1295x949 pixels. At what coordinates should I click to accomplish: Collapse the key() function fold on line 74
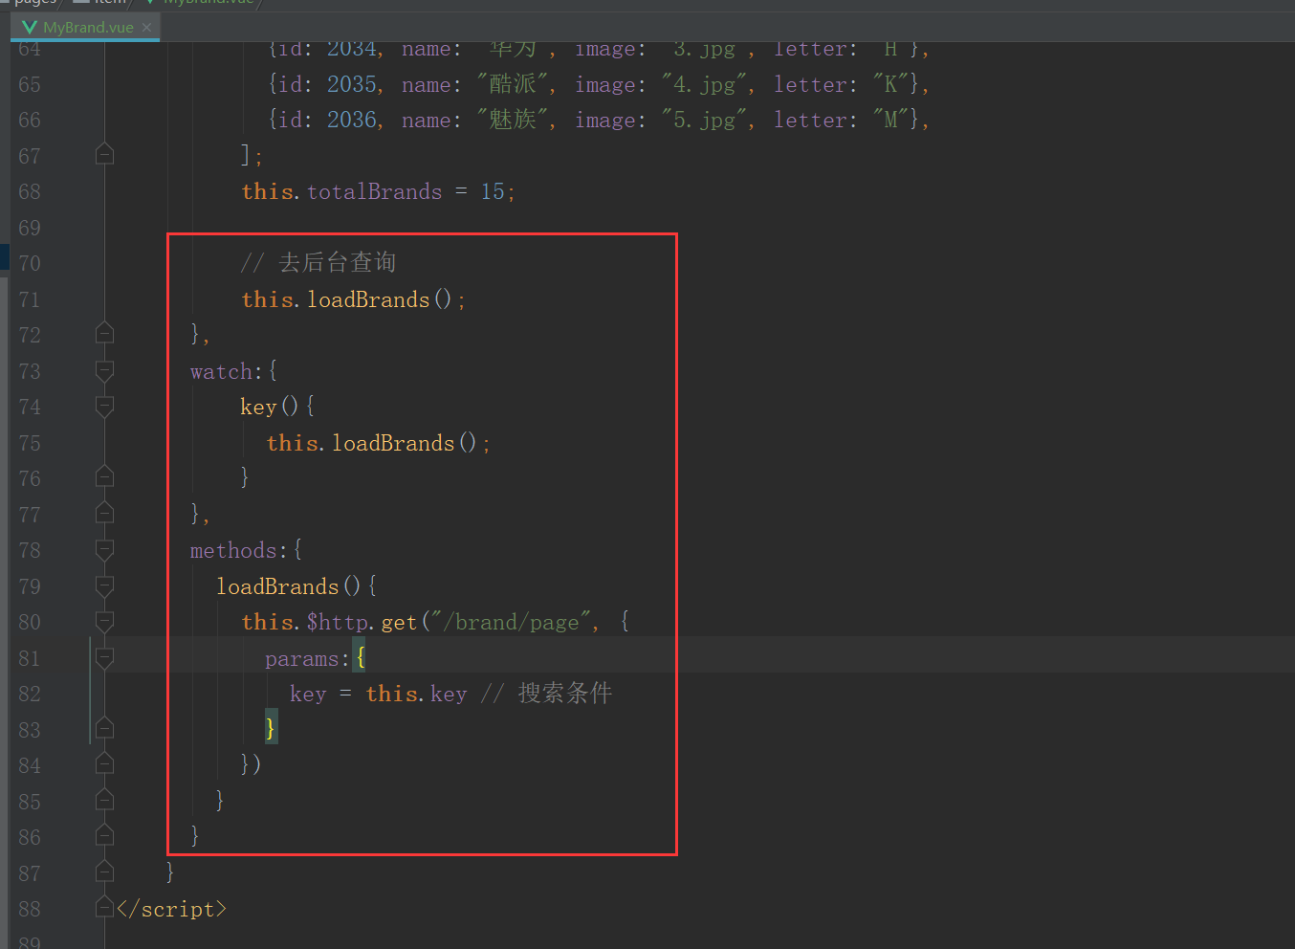point(105,406)
